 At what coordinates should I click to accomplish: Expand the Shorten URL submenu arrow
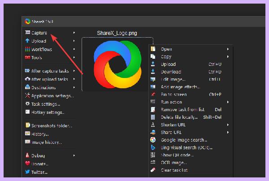click(228, 125)
